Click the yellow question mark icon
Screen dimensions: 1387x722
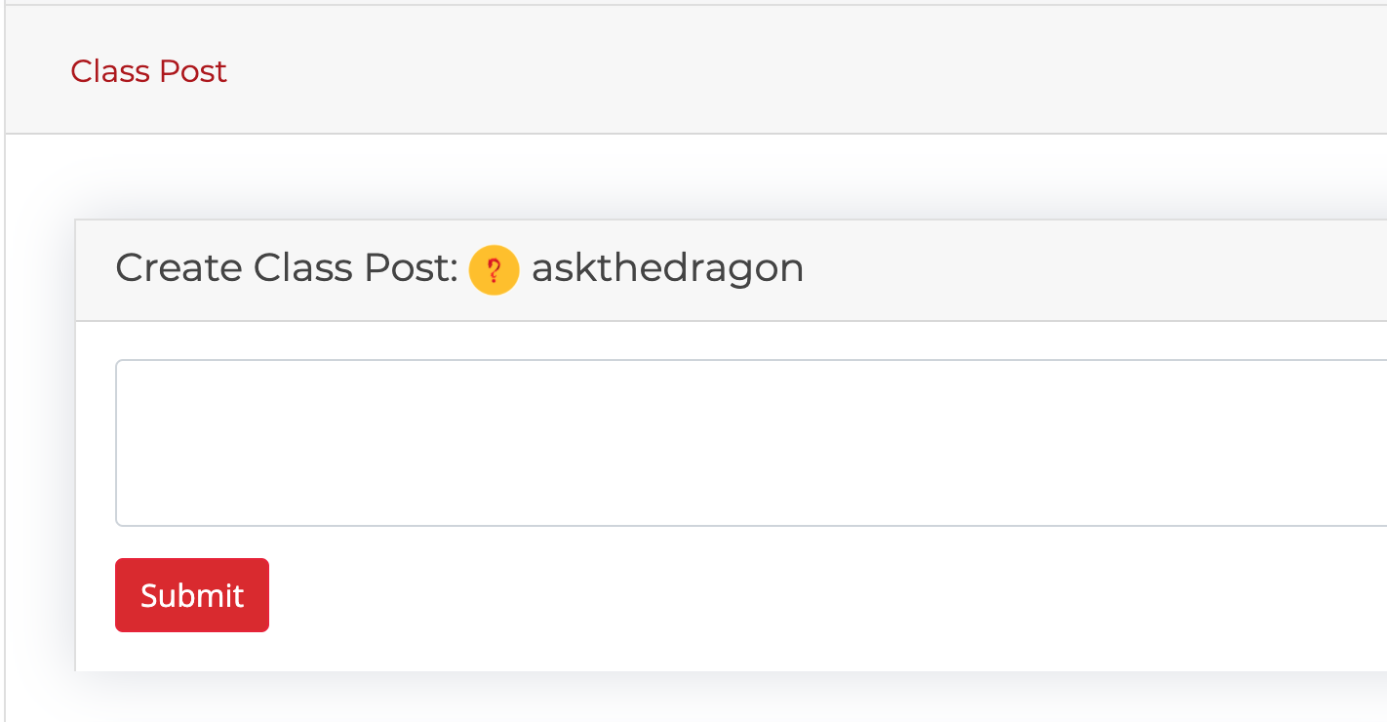pyautogui.click(x=494, y=270)
